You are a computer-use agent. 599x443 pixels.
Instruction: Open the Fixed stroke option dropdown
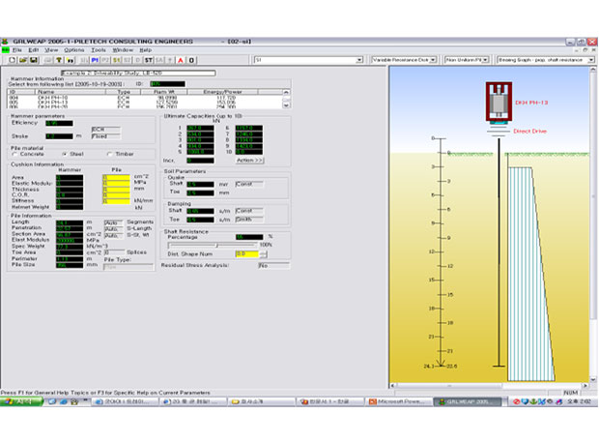[106, 136]
